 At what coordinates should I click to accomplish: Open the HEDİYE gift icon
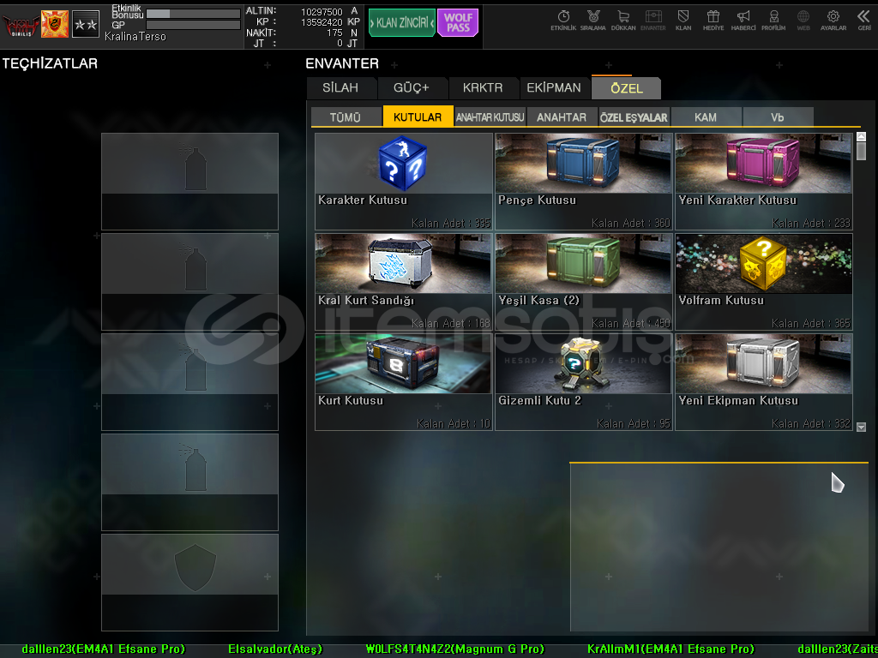pyautogui.click(x=713, y=21)
